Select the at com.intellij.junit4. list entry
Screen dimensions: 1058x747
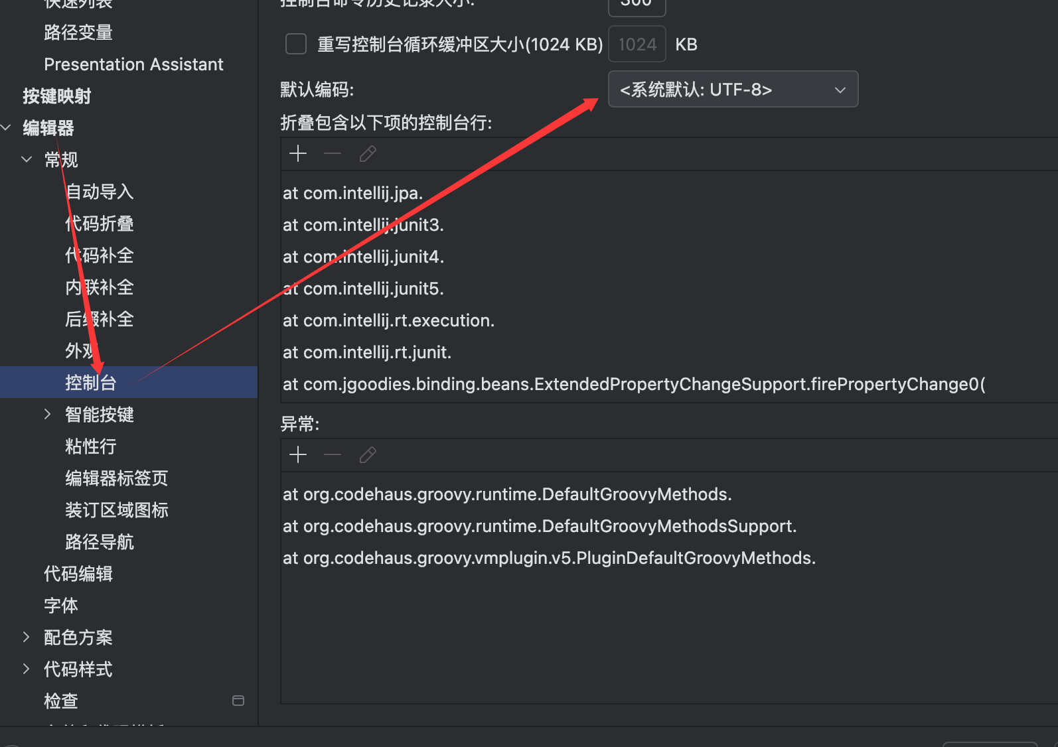(x=363, y=257)
